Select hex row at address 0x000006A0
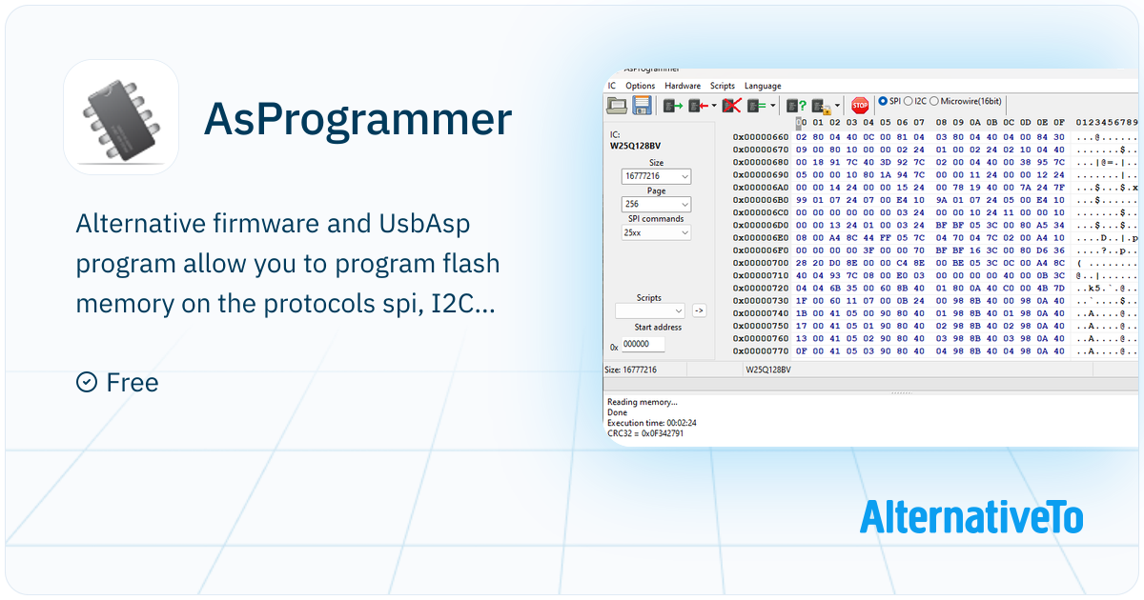 point(935,188)
